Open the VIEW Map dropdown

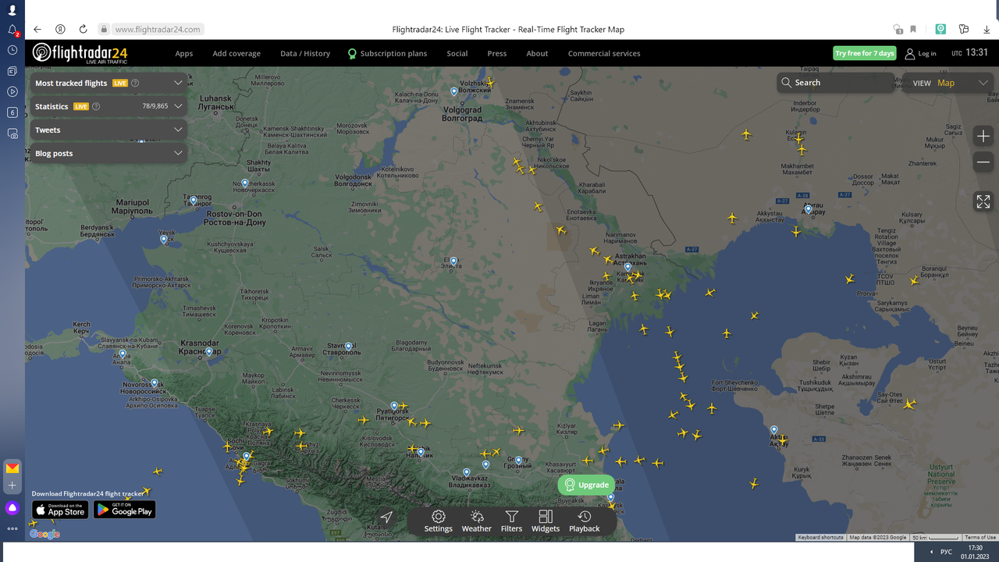(x=947, y=83)
